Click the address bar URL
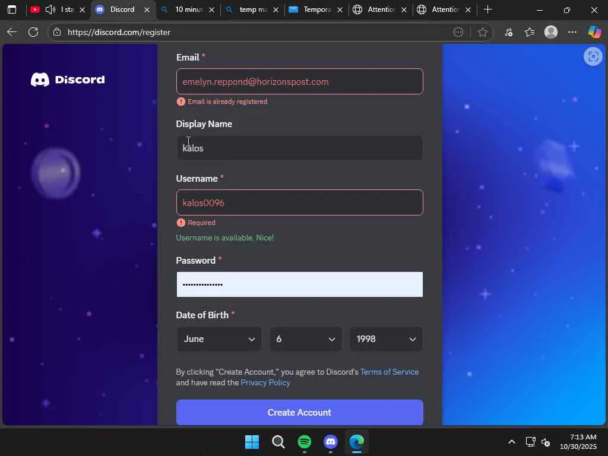This screenshot has width=608, height=456. coord(119,32)
